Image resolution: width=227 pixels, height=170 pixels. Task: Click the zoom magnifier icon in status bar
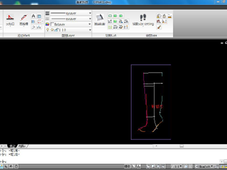pos(153,166)
